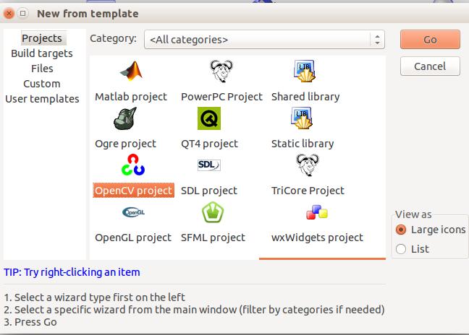Viewport: 469px width, 335px height.
Task: Click the 'Static library' label
Action: (303, 144)
